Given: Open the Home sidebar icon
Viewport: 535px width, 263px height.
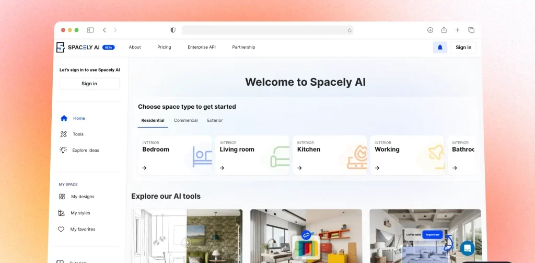Looking at the screenshot, I should [64, 118].
